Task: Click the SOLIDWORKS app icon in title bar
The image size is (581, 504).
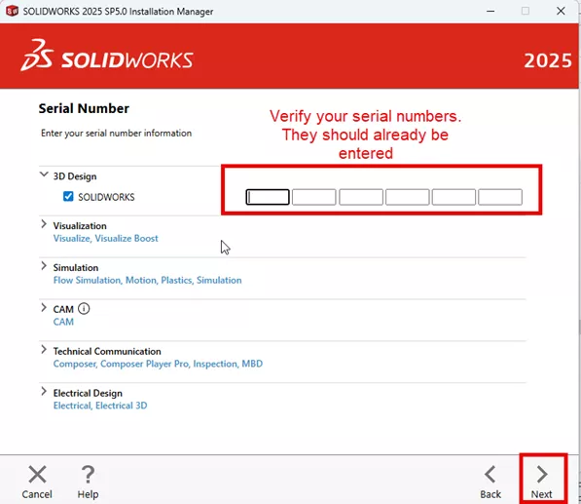Action: coord(12,11)
